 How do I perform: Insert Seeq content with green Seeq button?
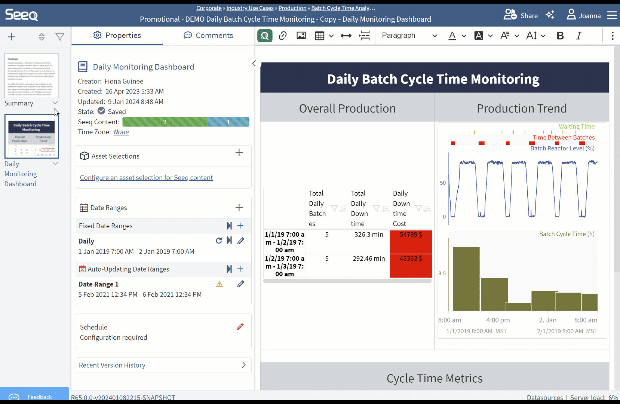pos(265,36)
